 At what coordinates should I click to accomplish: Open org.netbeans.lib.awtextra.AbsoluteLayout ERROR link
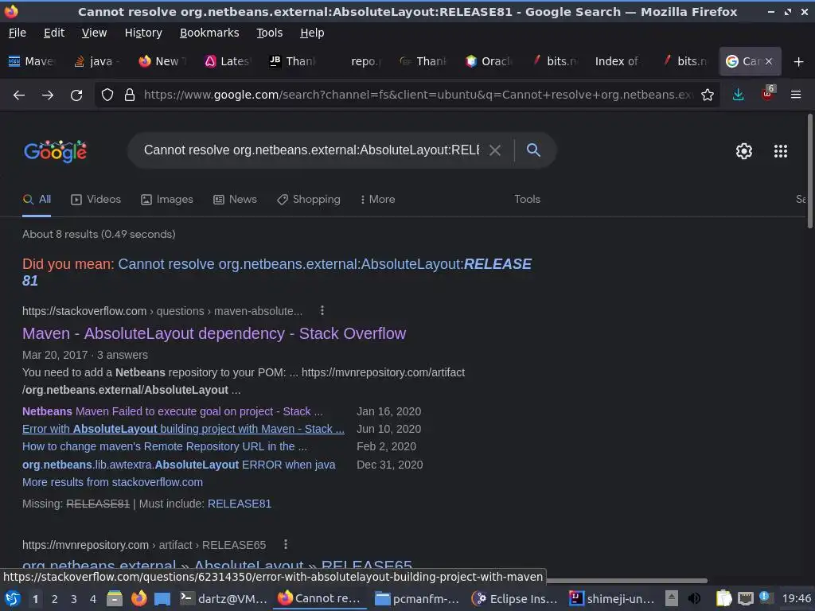coord(179,465)
